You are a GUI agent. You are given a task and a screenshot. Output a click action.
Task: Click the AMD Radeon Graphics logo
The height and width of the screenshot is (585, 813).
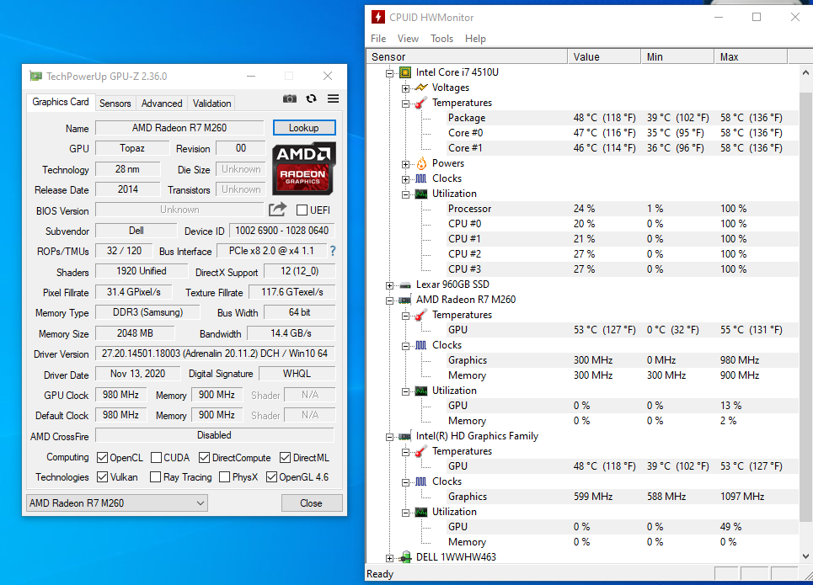pos(304,168)
